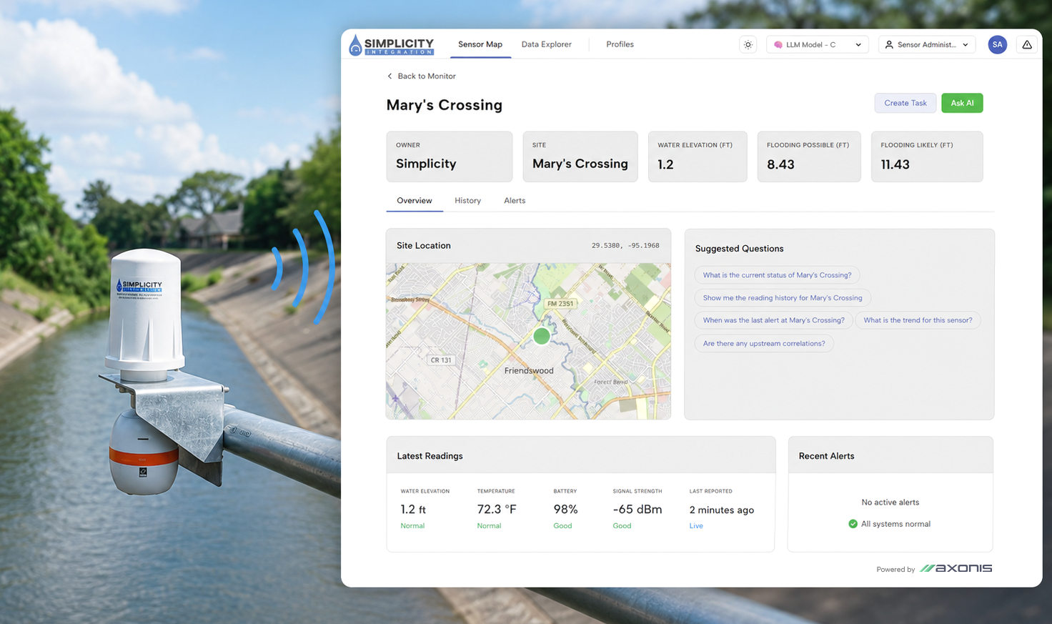This screenshot has height=624, width=1052.
Task: Select the Alerts tab
Action: pyautogui.click(x=515, y=201)
